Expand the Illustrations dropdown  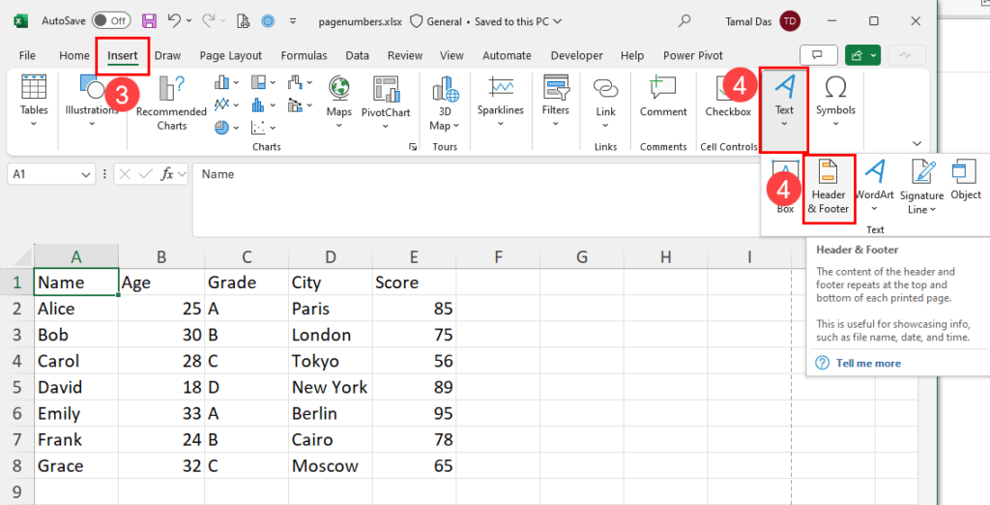point(92,125)
